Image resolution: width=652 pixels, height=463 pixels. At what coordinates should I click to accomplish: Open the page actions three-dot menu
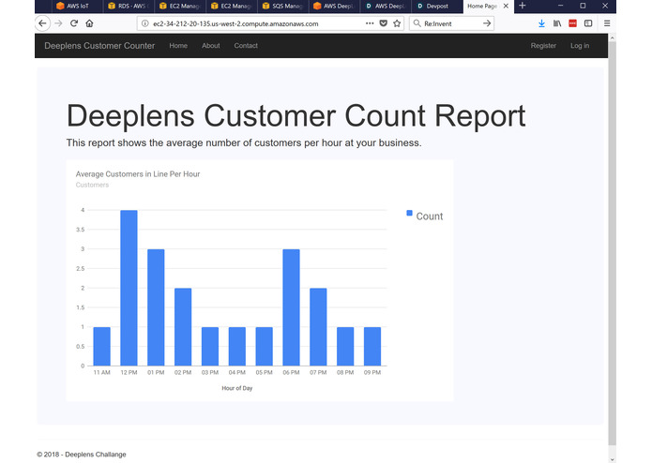pos(370,23)
